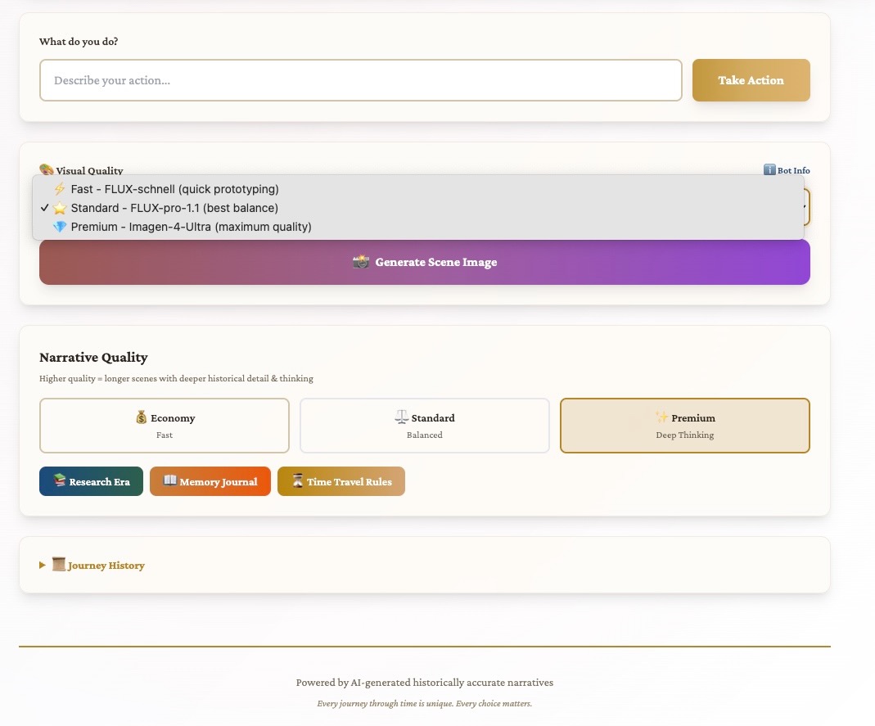Click the Bot Info information icon
The width and height of the screenshot is (875, 726).
click(770, 170)
